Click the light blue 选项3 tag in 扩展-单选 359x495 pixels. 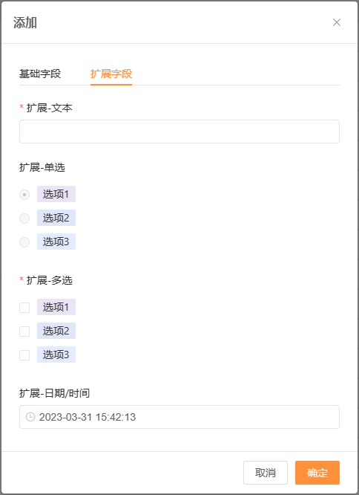point(56,242)
